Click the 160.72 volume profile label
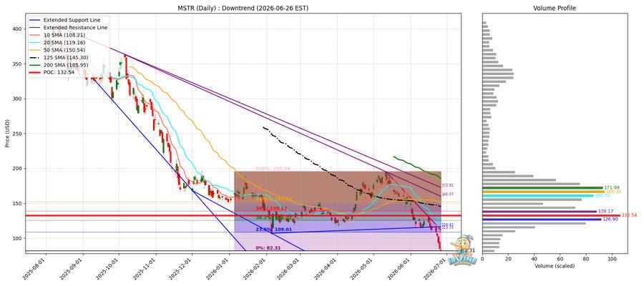This screenshot has width=644, height=286. tap(602, 196)
